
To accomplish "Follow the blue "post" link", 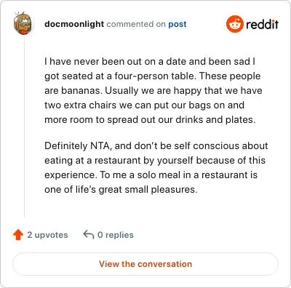I will (178, 24).
